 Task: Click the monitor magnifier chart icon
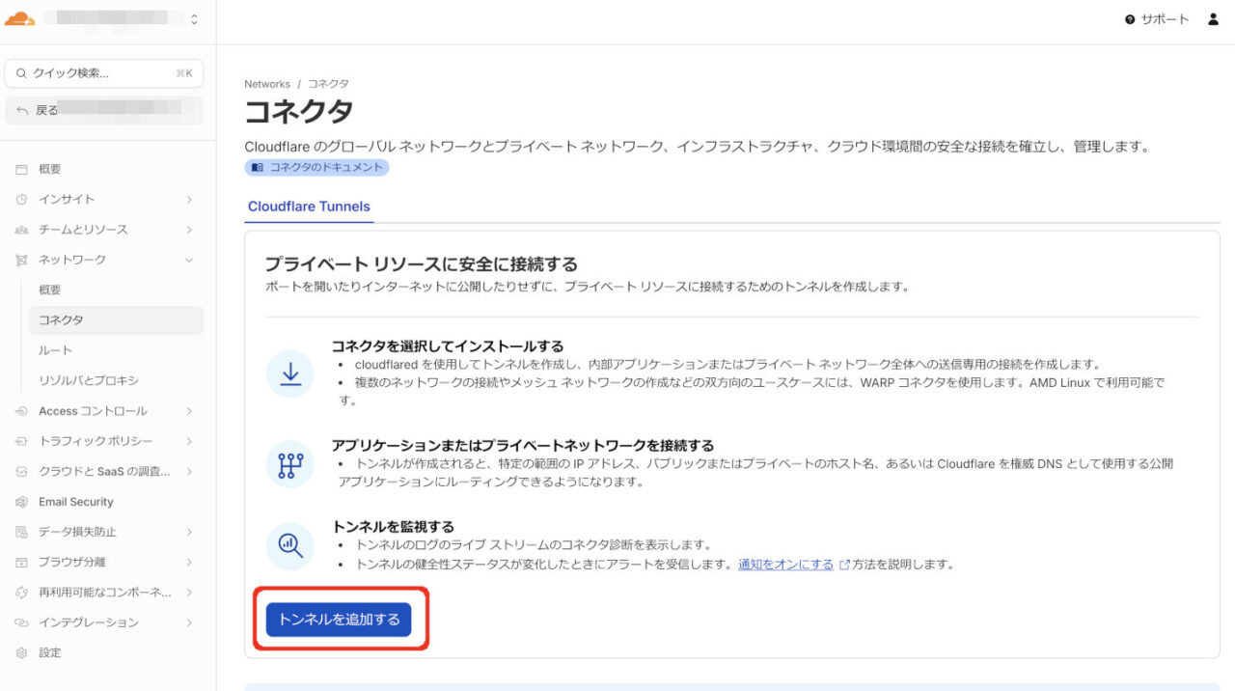(x=289, y=546)
